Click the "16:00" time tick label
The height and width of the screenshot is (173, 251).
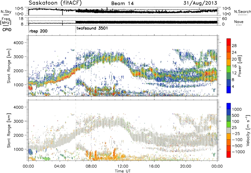tap(154, 166)
